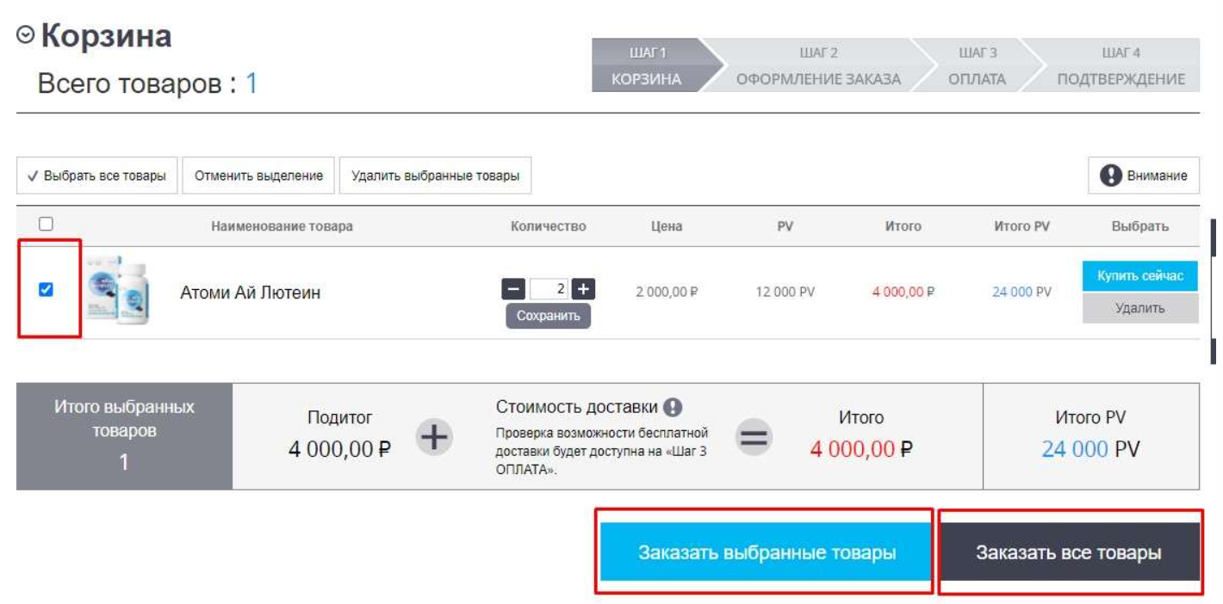Click Выбрать все товары button
The image size is (1223, 604).
(x=96, y=176)
